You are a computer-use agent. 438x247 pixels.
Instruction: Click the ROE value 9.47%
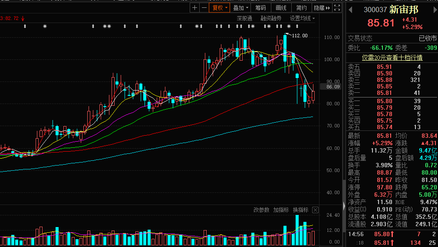tap(429, 202)
